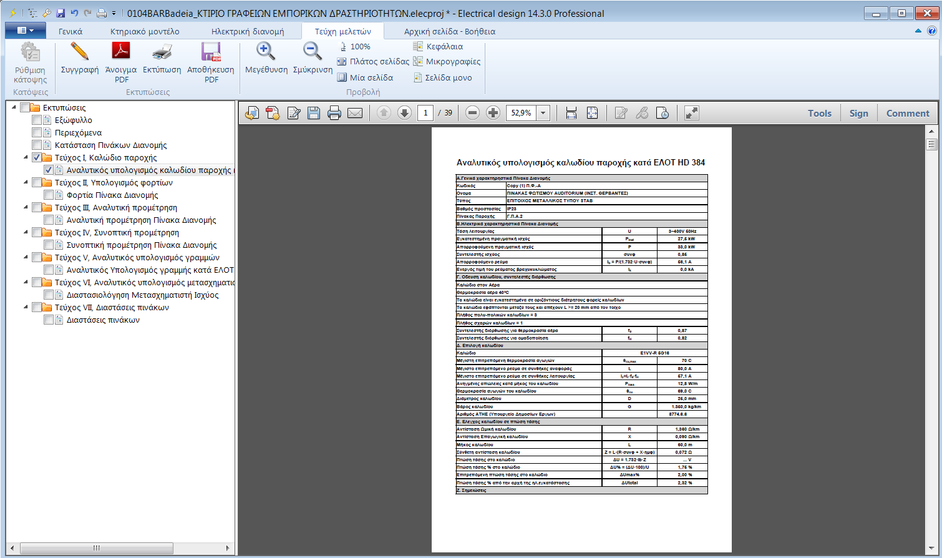Open the Tools pane in PDF viewer
Image resolution: width=942 pixels, height=558 pixels.
(x=819, y=113)
